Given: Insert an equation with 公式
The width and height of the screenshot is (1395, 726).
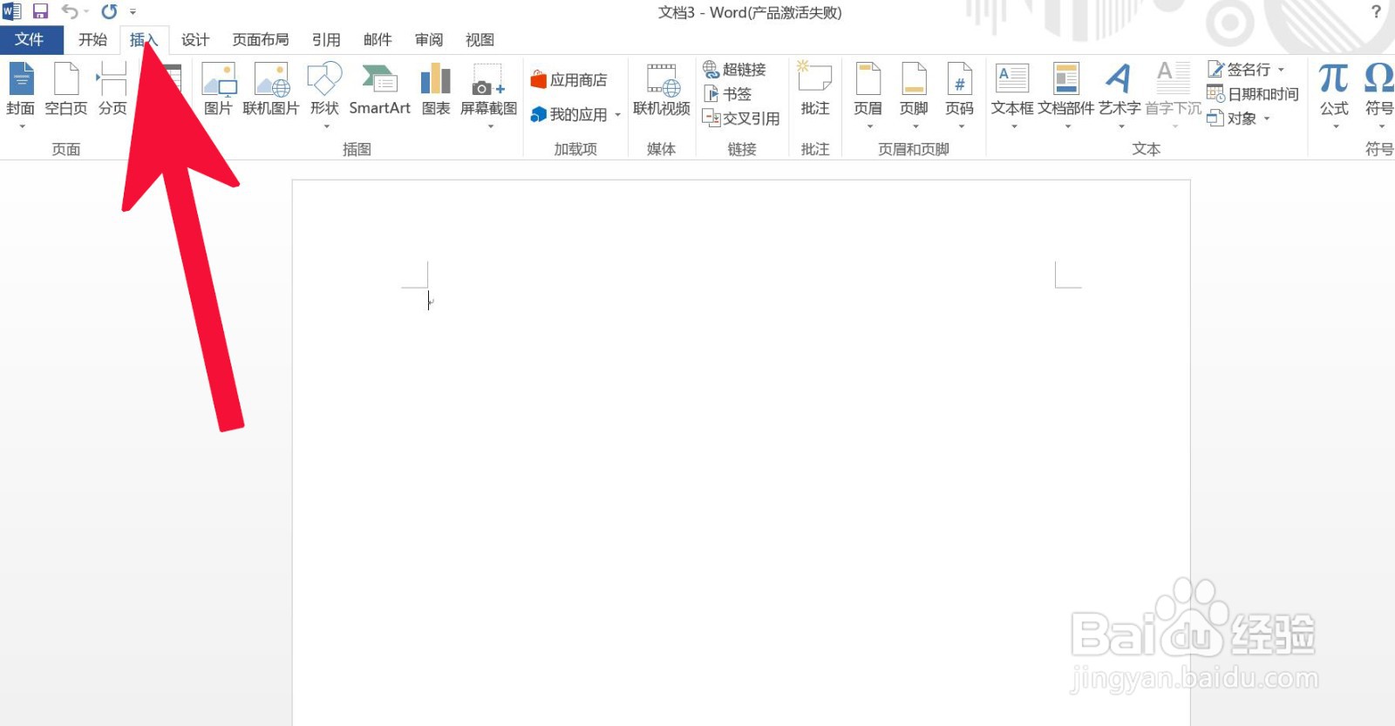Looking at the screenshot, I should [x=1334, y=88].
